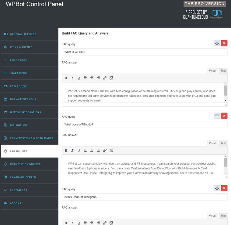Viewport: 231px width, 225px height.
Task: Open General Settings in sidebar
Action: pos(30,34)
